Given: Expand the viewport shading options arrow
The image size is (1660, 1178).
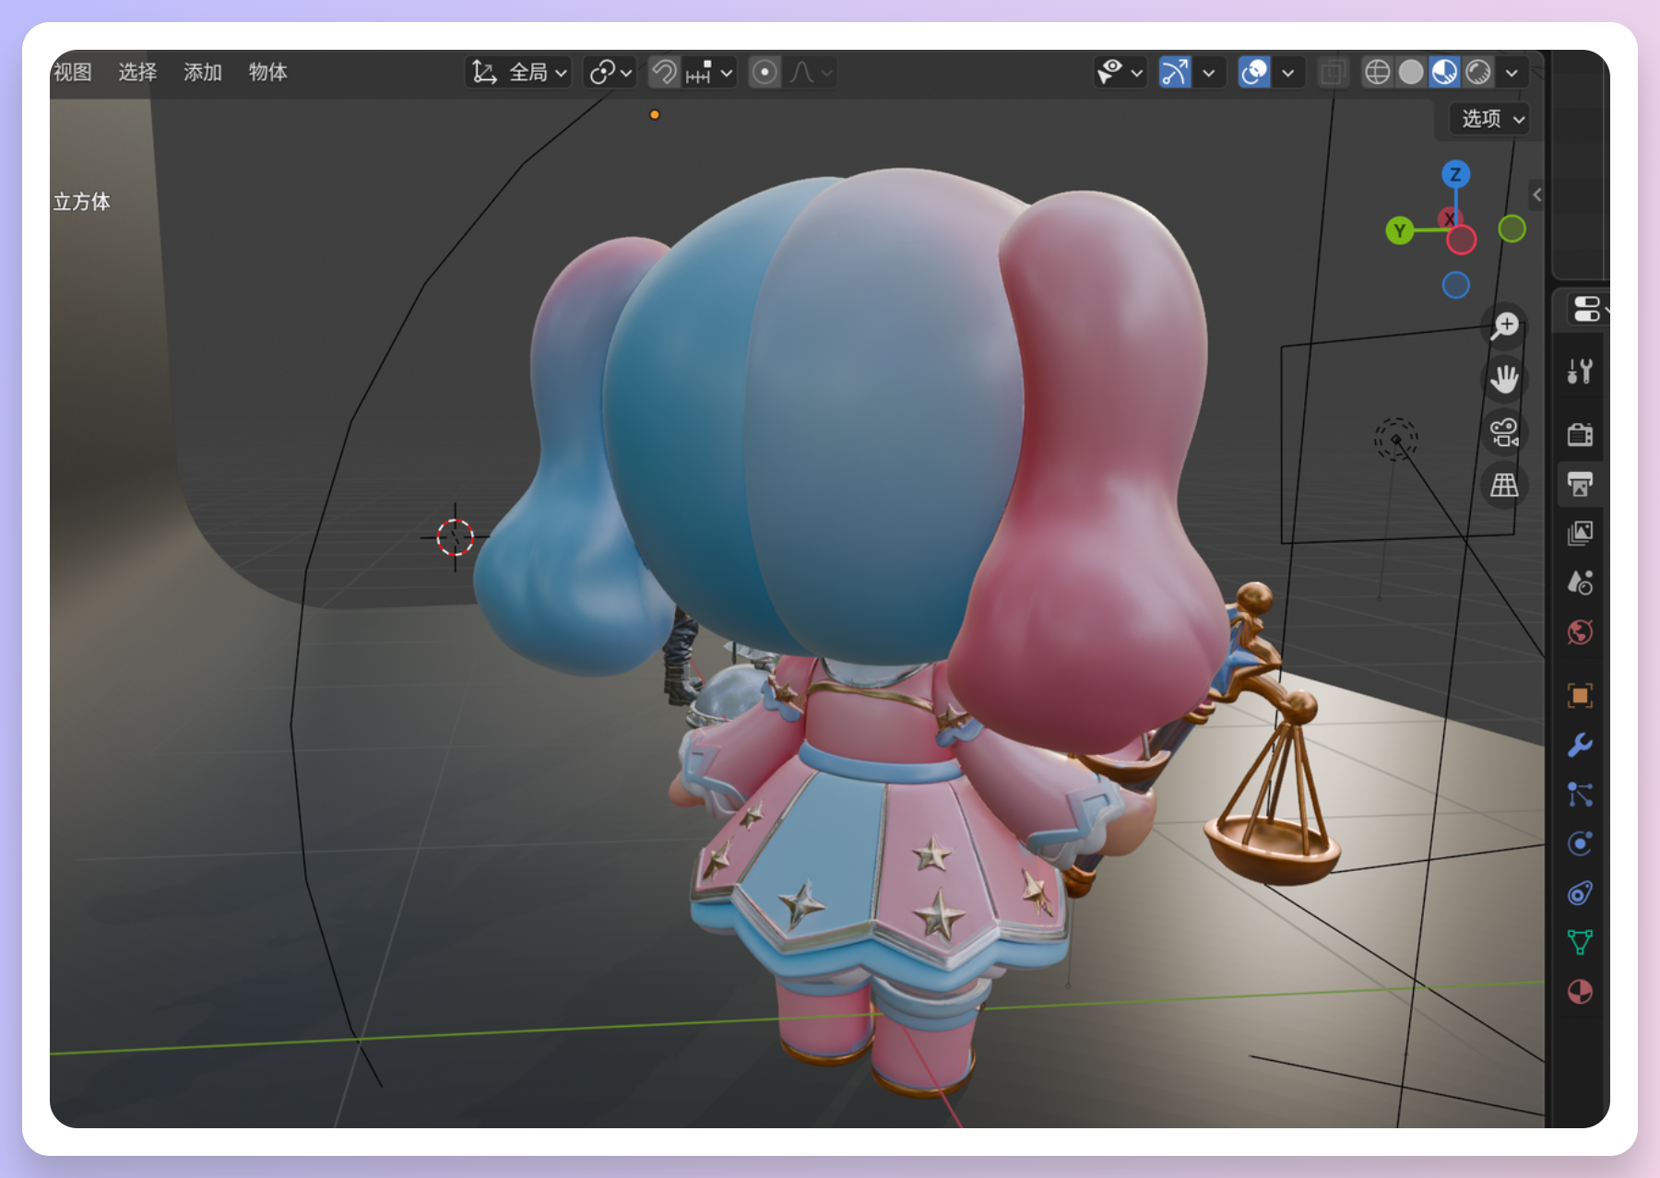Looking at the screenshot, I should (1512, 72).
